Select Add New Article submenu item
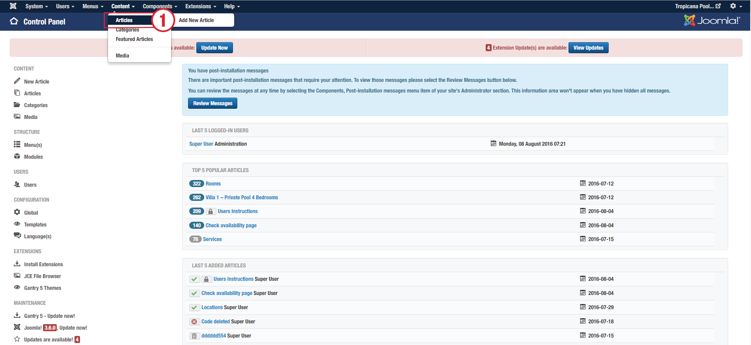 [196, 20]
